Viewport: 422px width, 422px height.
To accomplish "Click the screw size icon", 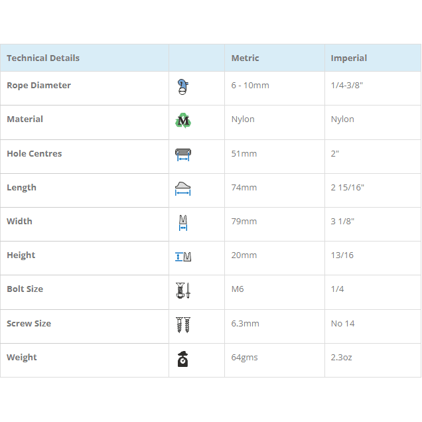I will point(183,324).
